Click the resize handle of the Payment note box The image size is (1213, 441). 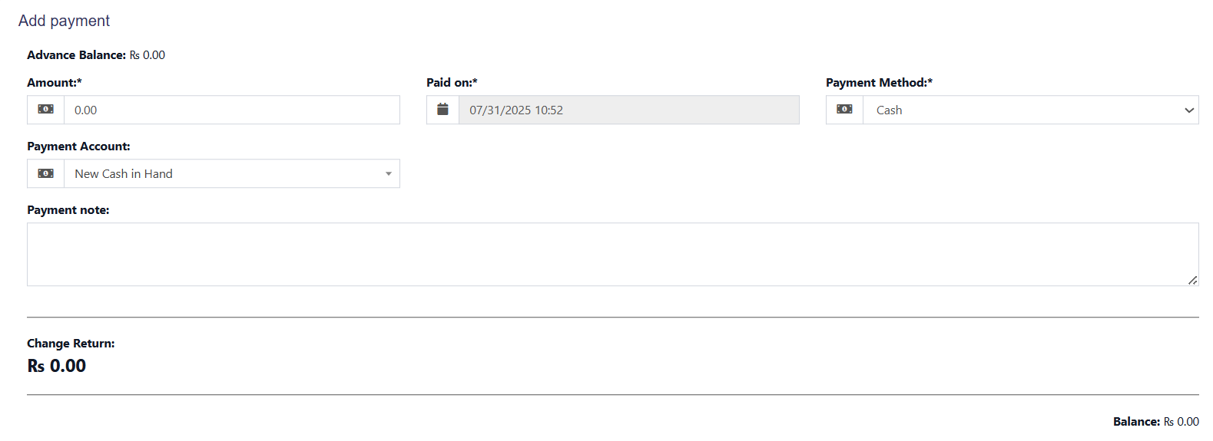tap(1192, 280)
